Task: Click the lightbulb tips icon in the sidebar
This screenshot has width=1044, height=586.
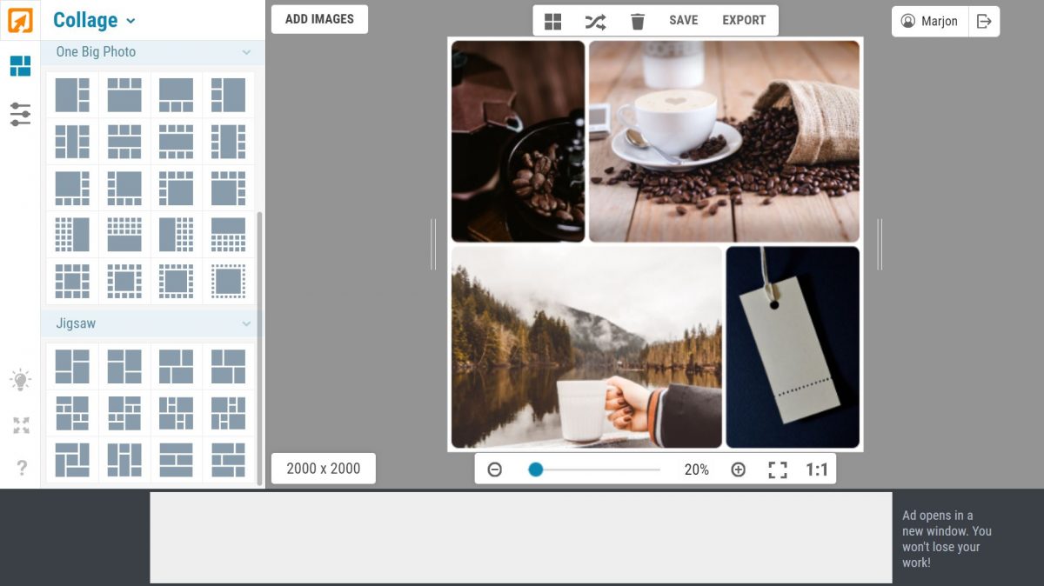Action: (x=19, y=379)
